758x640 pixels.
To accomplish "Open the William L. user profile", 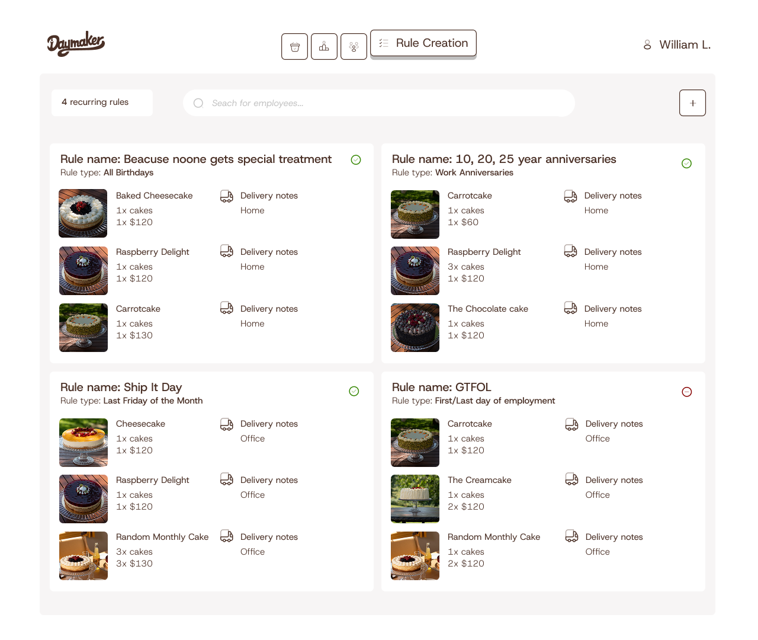I will coord(677,45).
